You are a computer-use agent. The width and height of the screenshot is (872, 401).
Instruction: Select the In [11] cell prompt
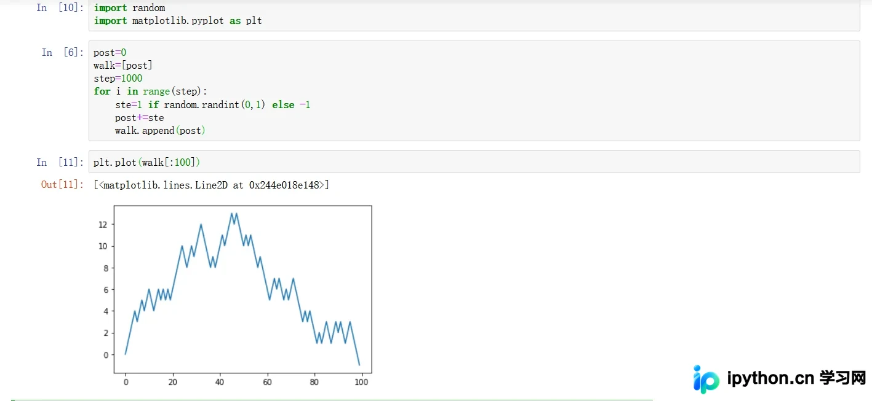(x=60, y=162)
